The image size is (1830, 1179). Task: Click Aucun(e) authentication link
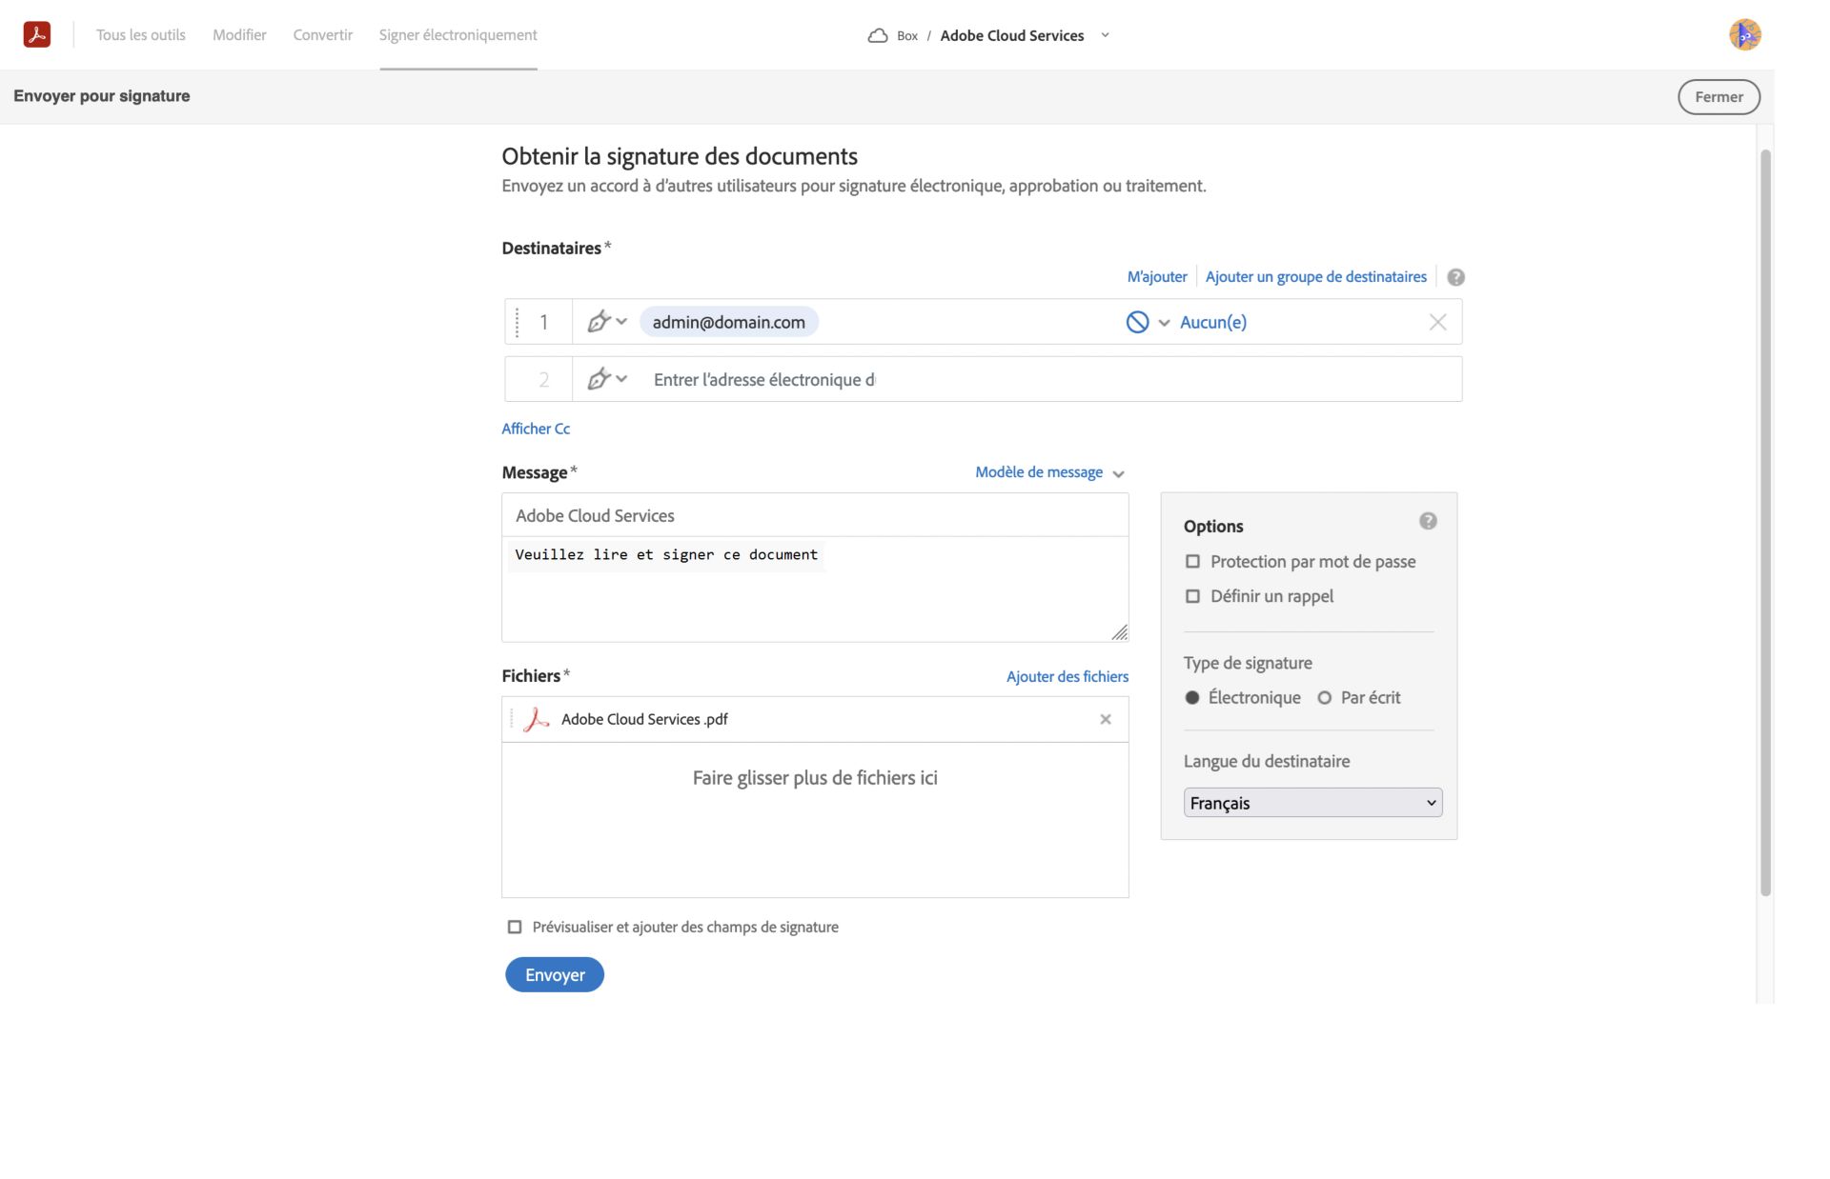tap(1213, 322)
